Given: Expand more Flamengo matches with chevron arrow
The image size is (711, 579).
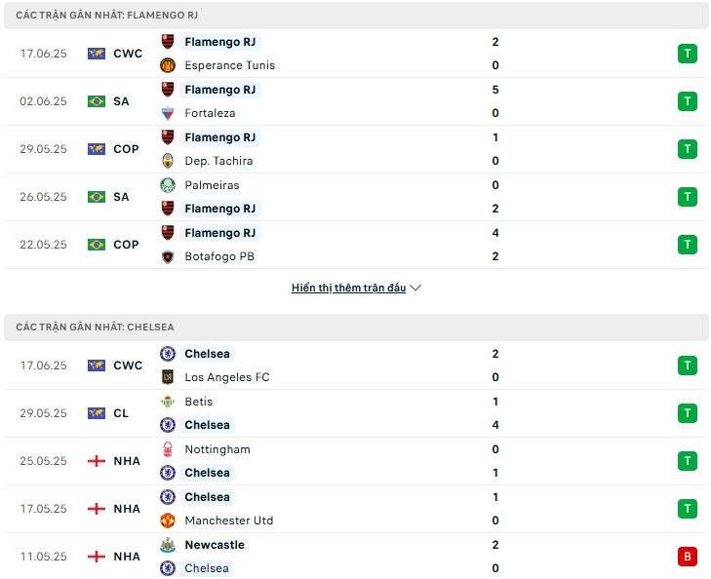Looking at the screenshot, I should click(415, 288).
